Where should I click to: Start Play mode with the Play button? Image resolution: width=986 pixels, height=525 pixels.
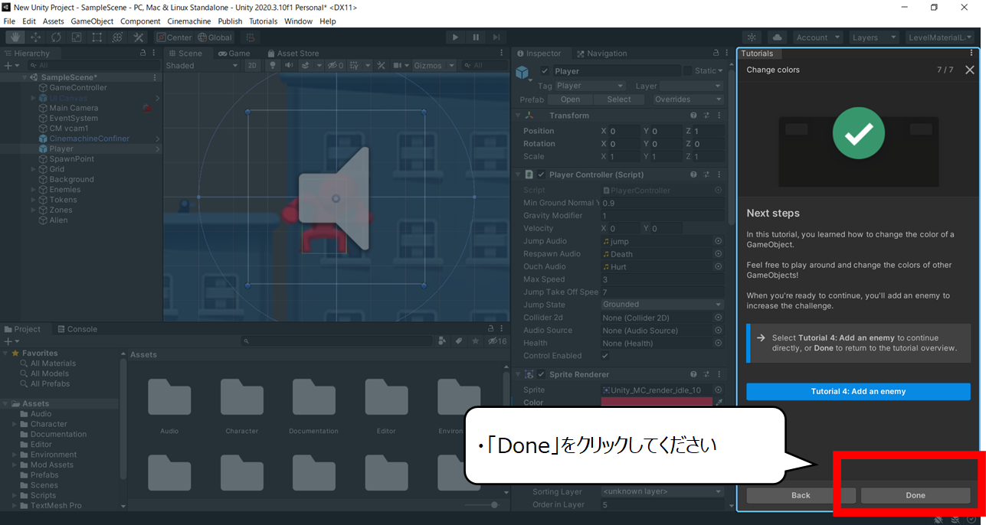click(x=455, y=37)
